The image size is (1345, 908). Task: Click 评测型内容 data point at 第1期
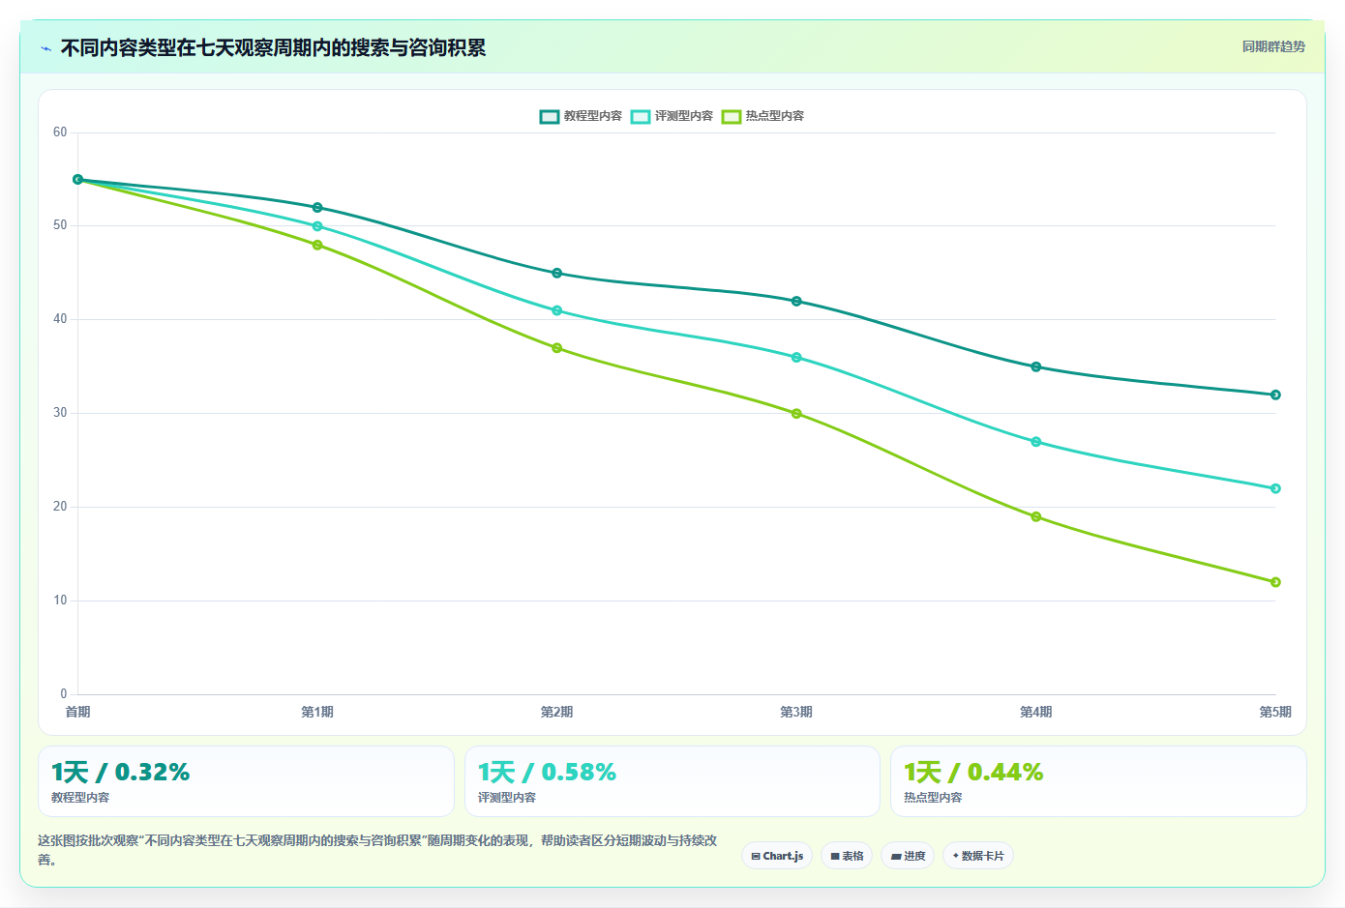317,226
